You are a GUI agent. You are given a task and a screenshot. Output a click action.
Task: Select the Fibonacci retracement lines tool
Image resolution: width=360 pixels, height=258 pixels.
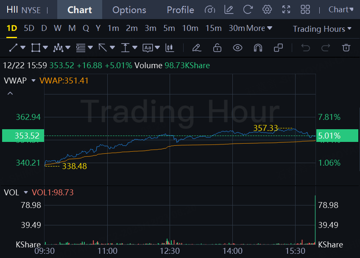pos(81,48)
